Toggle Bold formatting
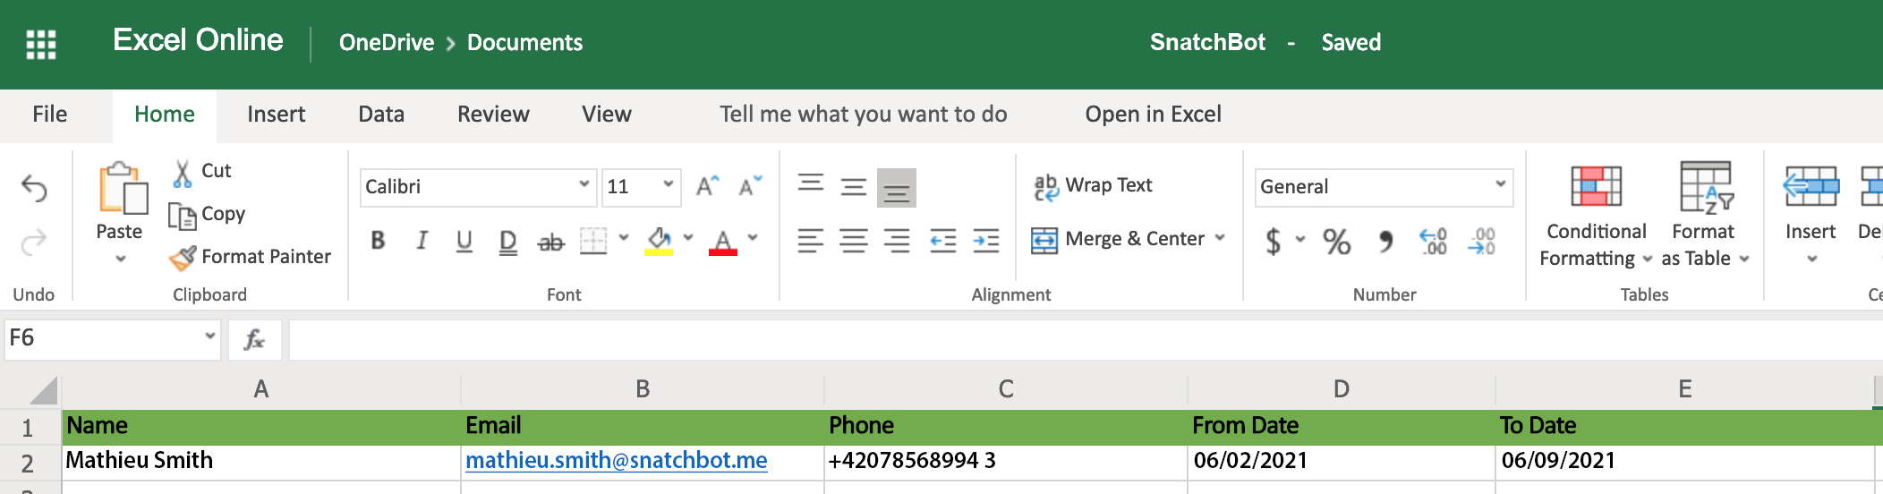 click(x=379, y=240)
